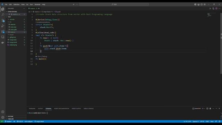The width and height of the screenshot is (222, 125).
Task: Click errors and warnings count in status bar
Action: 20,122
